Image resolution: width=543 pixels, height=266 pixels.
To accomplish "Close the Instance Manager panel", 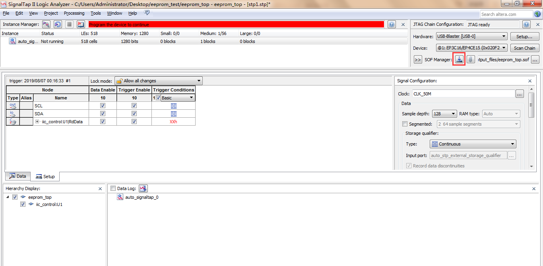I will point(403,25).
